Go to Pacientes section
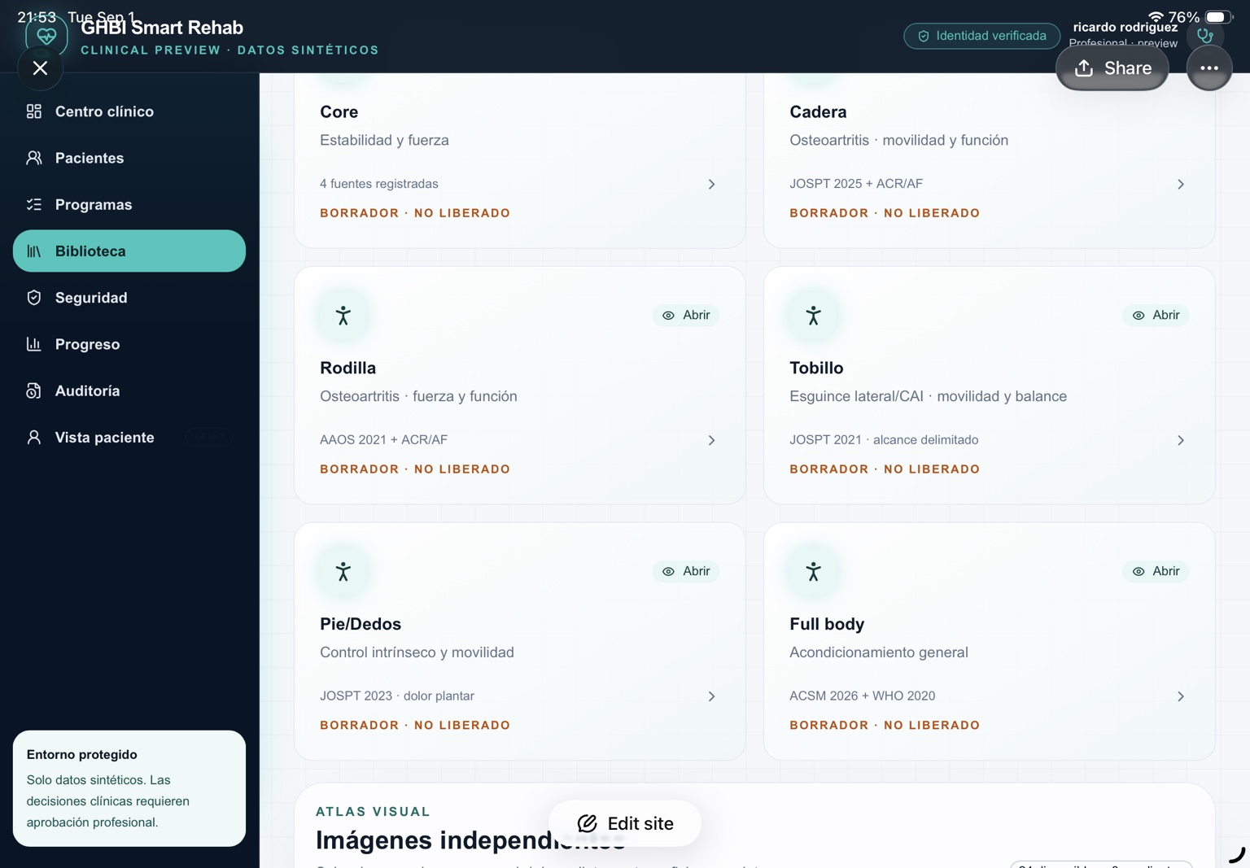Image resolution: width=1250 pixels, height=868 pixels. (x=129, y=158)
